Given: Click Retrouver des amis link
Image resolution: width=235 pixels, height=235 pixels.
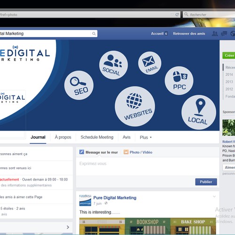Looking at the screenshot, I should [x=189, y=33].
